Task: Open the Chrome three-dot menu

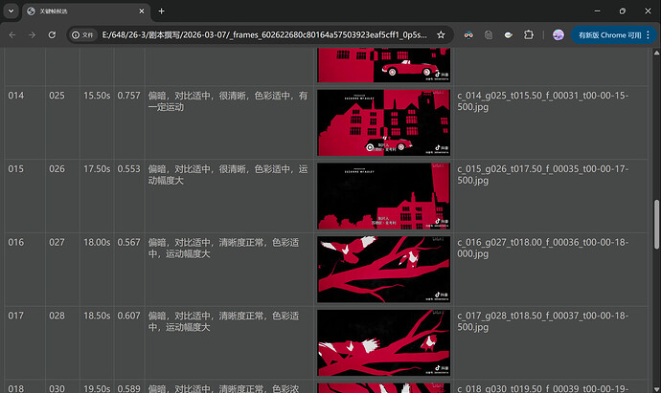Action: 646,34
